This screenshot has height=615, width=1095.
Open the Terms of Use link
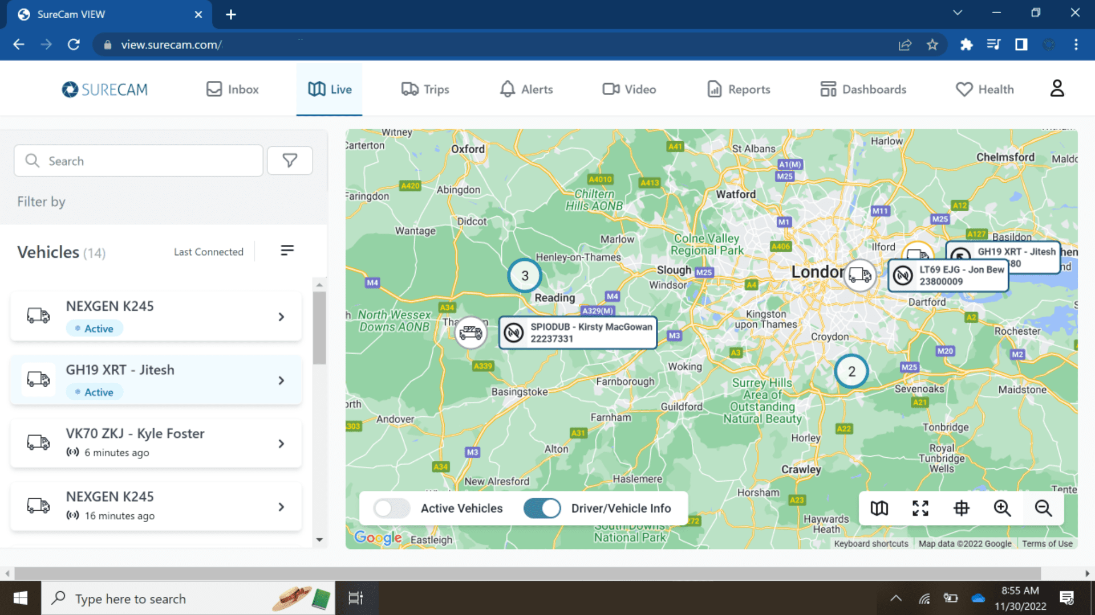pos(1048,543)
